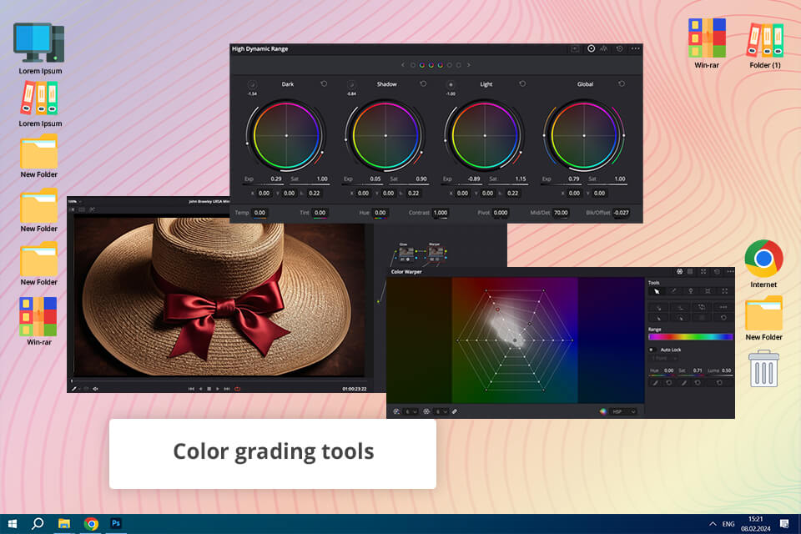Go to next HDR wheel bank

[468, 65]
